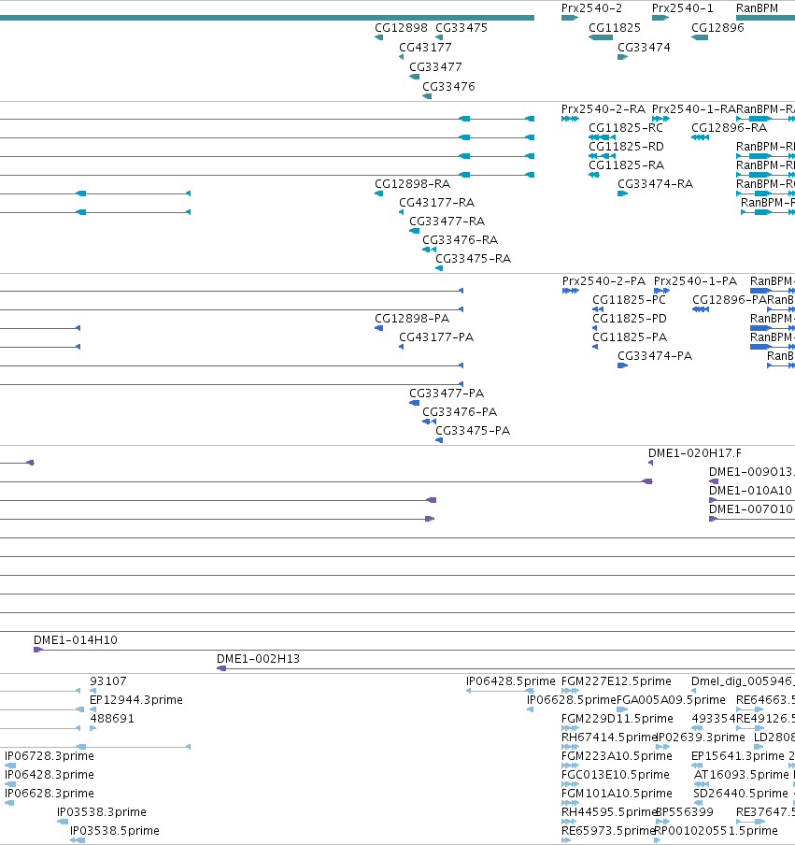795x845 pixels.
Task: Select protein CG33474-PA
Action: click(655, 356)
